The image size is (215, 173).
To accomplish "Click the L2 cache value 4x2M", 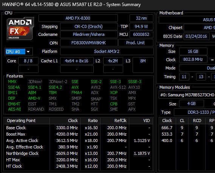I will click(113, 61).
